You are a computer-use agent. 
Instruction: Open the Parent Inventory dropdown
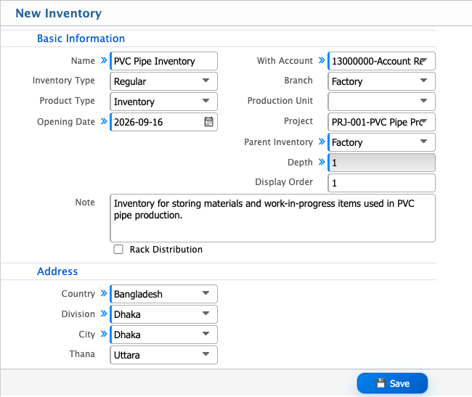381,142
